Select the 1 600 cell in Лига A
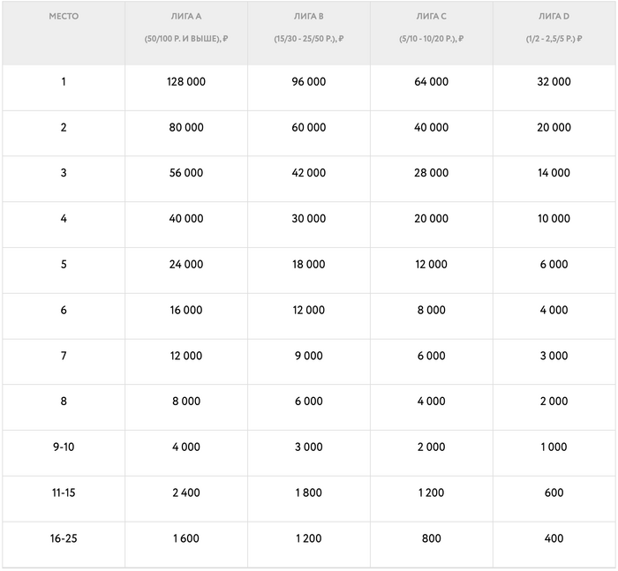This screenshot has height=571, width=618. coord(185,538)
